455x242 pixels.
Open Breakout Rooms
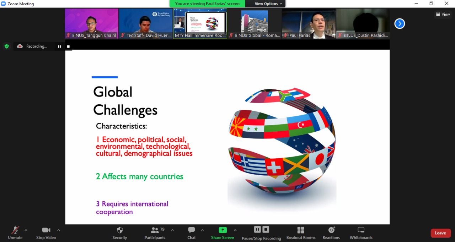[x=301, y=233]
